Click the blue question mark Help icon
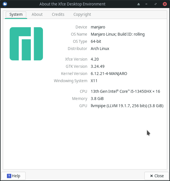170x181 pixels. 9,176
